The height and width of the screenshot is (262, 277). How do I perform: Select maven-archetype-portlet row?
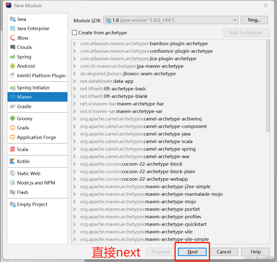169,209
